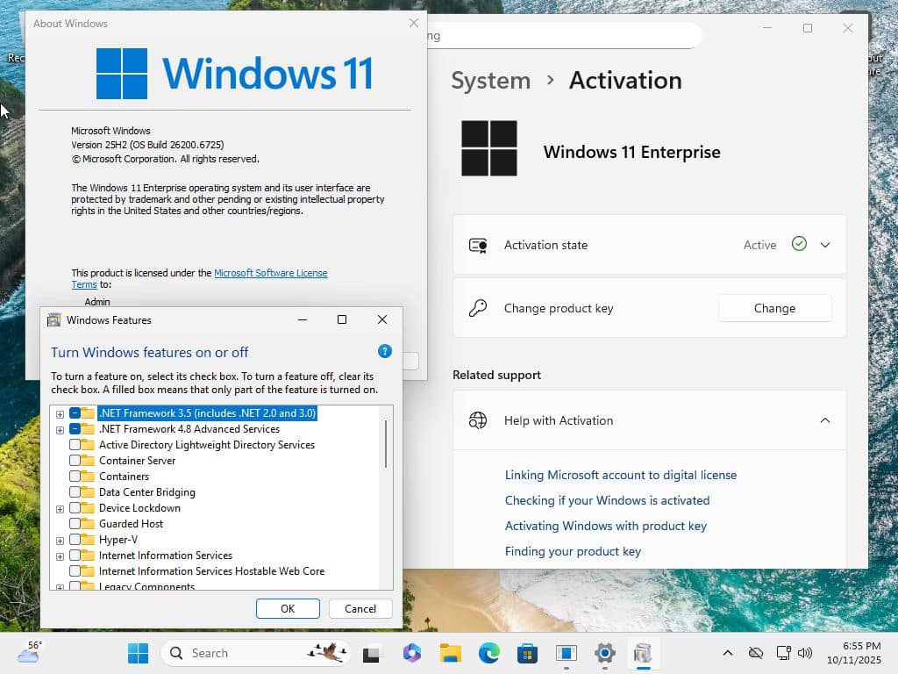Open the volume control in system tray

[805, 653]
